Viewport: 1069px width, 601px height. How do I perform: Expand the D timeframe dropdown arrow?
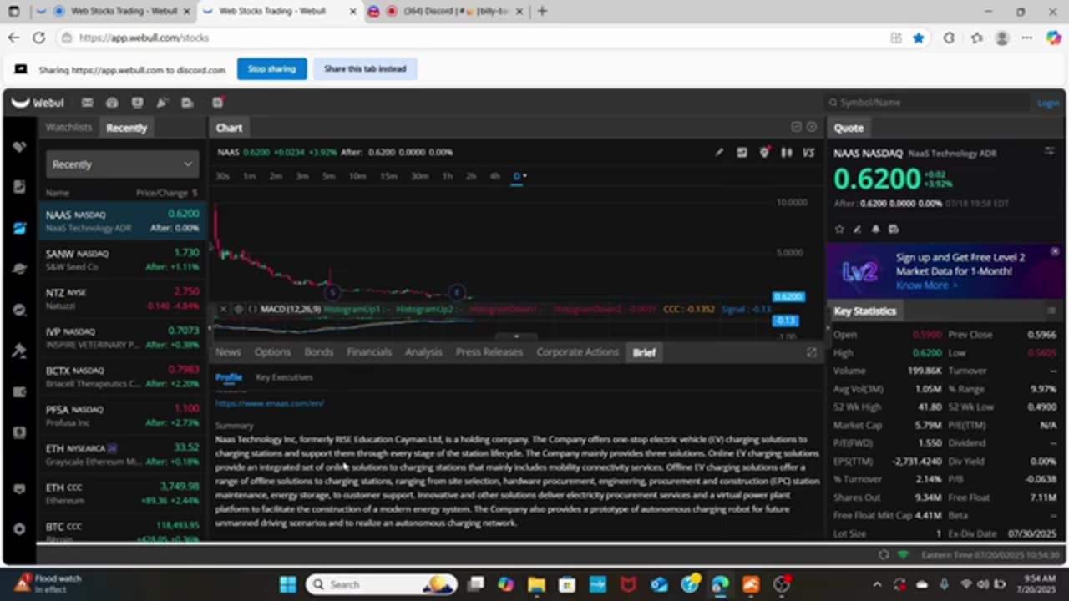pyautogui.click(x=524, y=176)
